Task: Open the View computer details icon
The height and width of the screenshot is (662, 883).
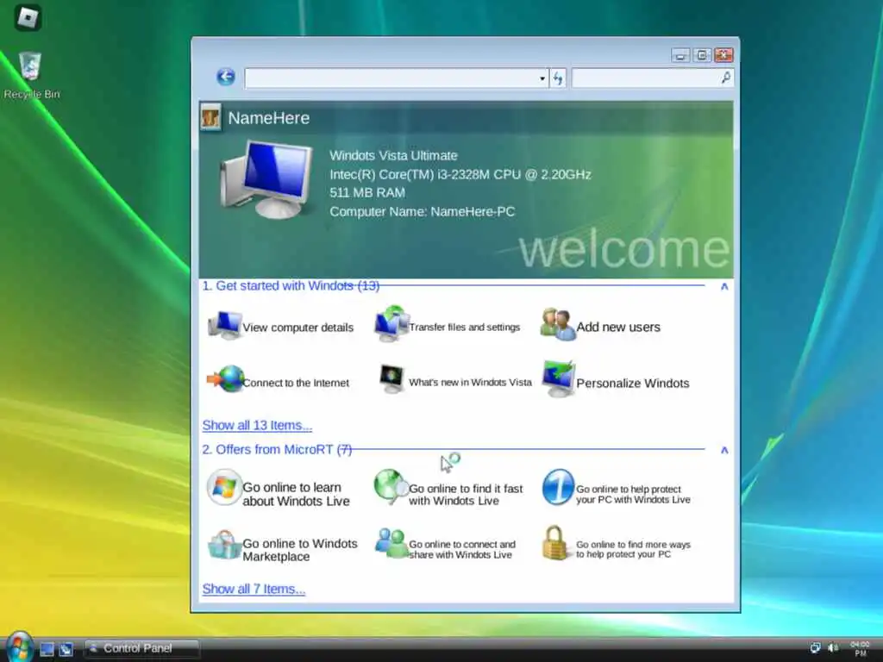Action: (x=225, y=325)
